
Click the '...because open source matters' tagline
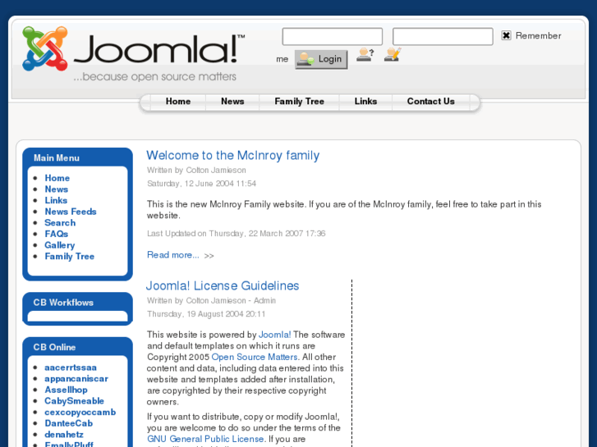click(154, 76)
